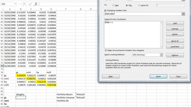
Task: Open the solving method dropdown arrow
Action: [161, 55]
